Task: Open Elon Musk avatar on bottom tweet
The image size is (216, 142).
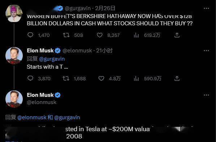Action: point(14,99)
